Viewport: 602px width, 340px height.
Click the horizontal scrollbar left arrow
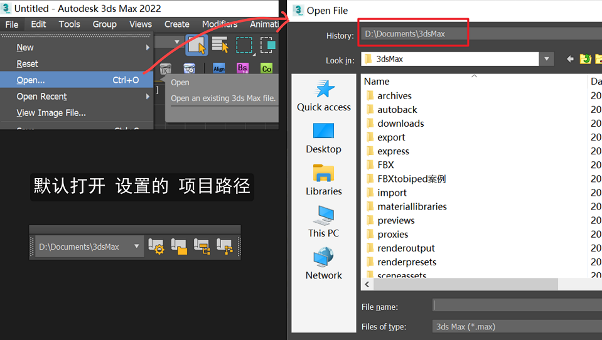[367, 284]
